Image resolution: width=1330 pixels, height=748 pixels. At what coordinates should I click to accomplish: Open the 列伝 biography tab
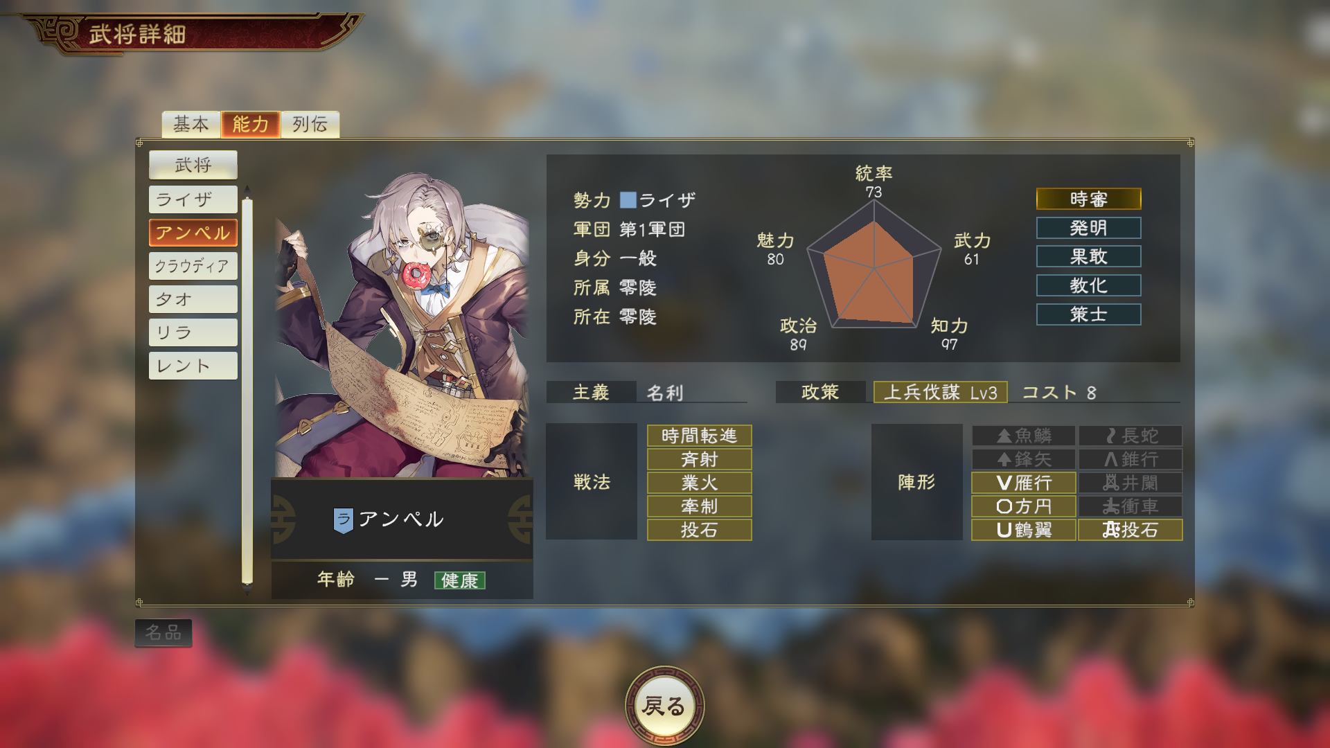tap(310, 124)
